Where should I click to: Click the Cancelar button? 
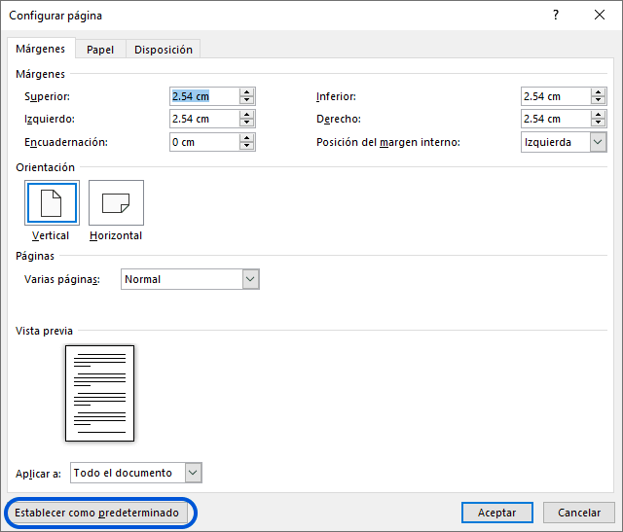pos(579,513)
